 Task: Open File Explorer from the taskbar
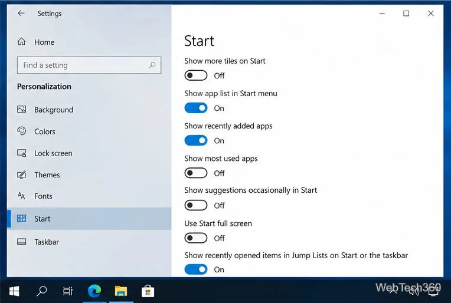(121, 291)
